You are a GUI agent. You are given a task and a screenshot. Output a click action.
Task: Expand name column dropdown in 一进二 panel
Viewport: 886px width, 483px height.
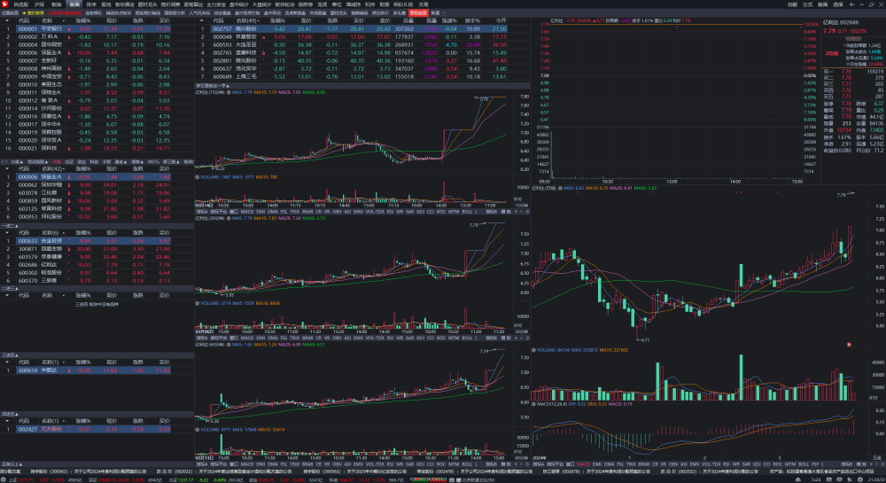point(63,233)
